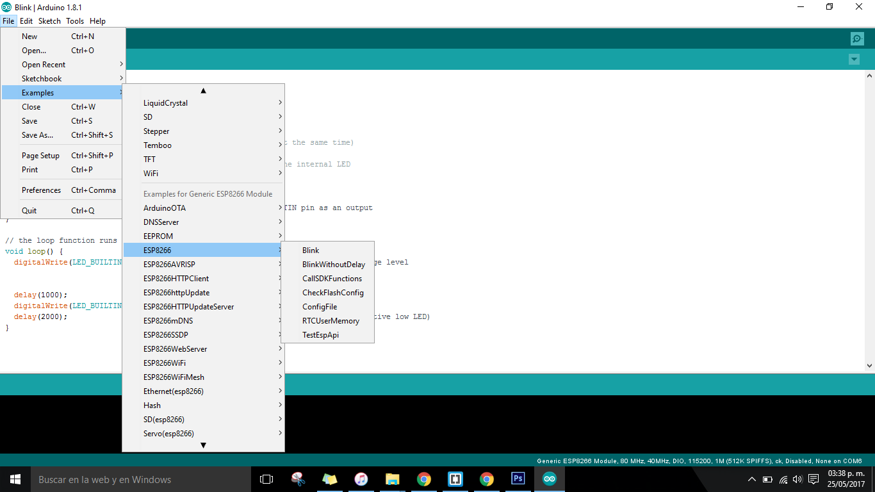Select the Examples menu entry

[63, 93]
